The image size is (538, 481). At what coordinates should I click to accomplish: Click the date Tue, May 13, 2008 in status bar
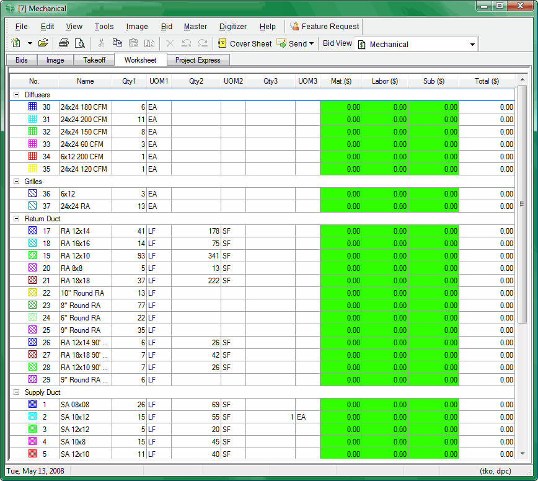[x=35, y=470]
